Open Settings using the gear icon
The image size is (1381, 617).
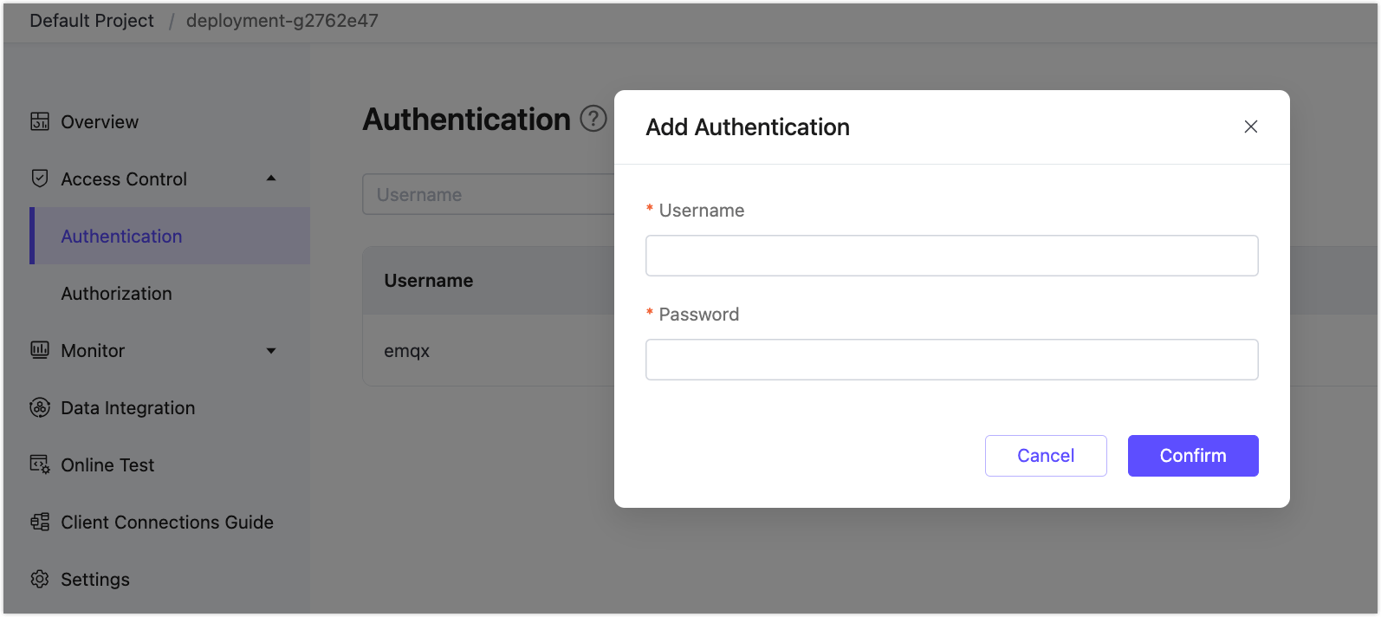tap(40, 579)
